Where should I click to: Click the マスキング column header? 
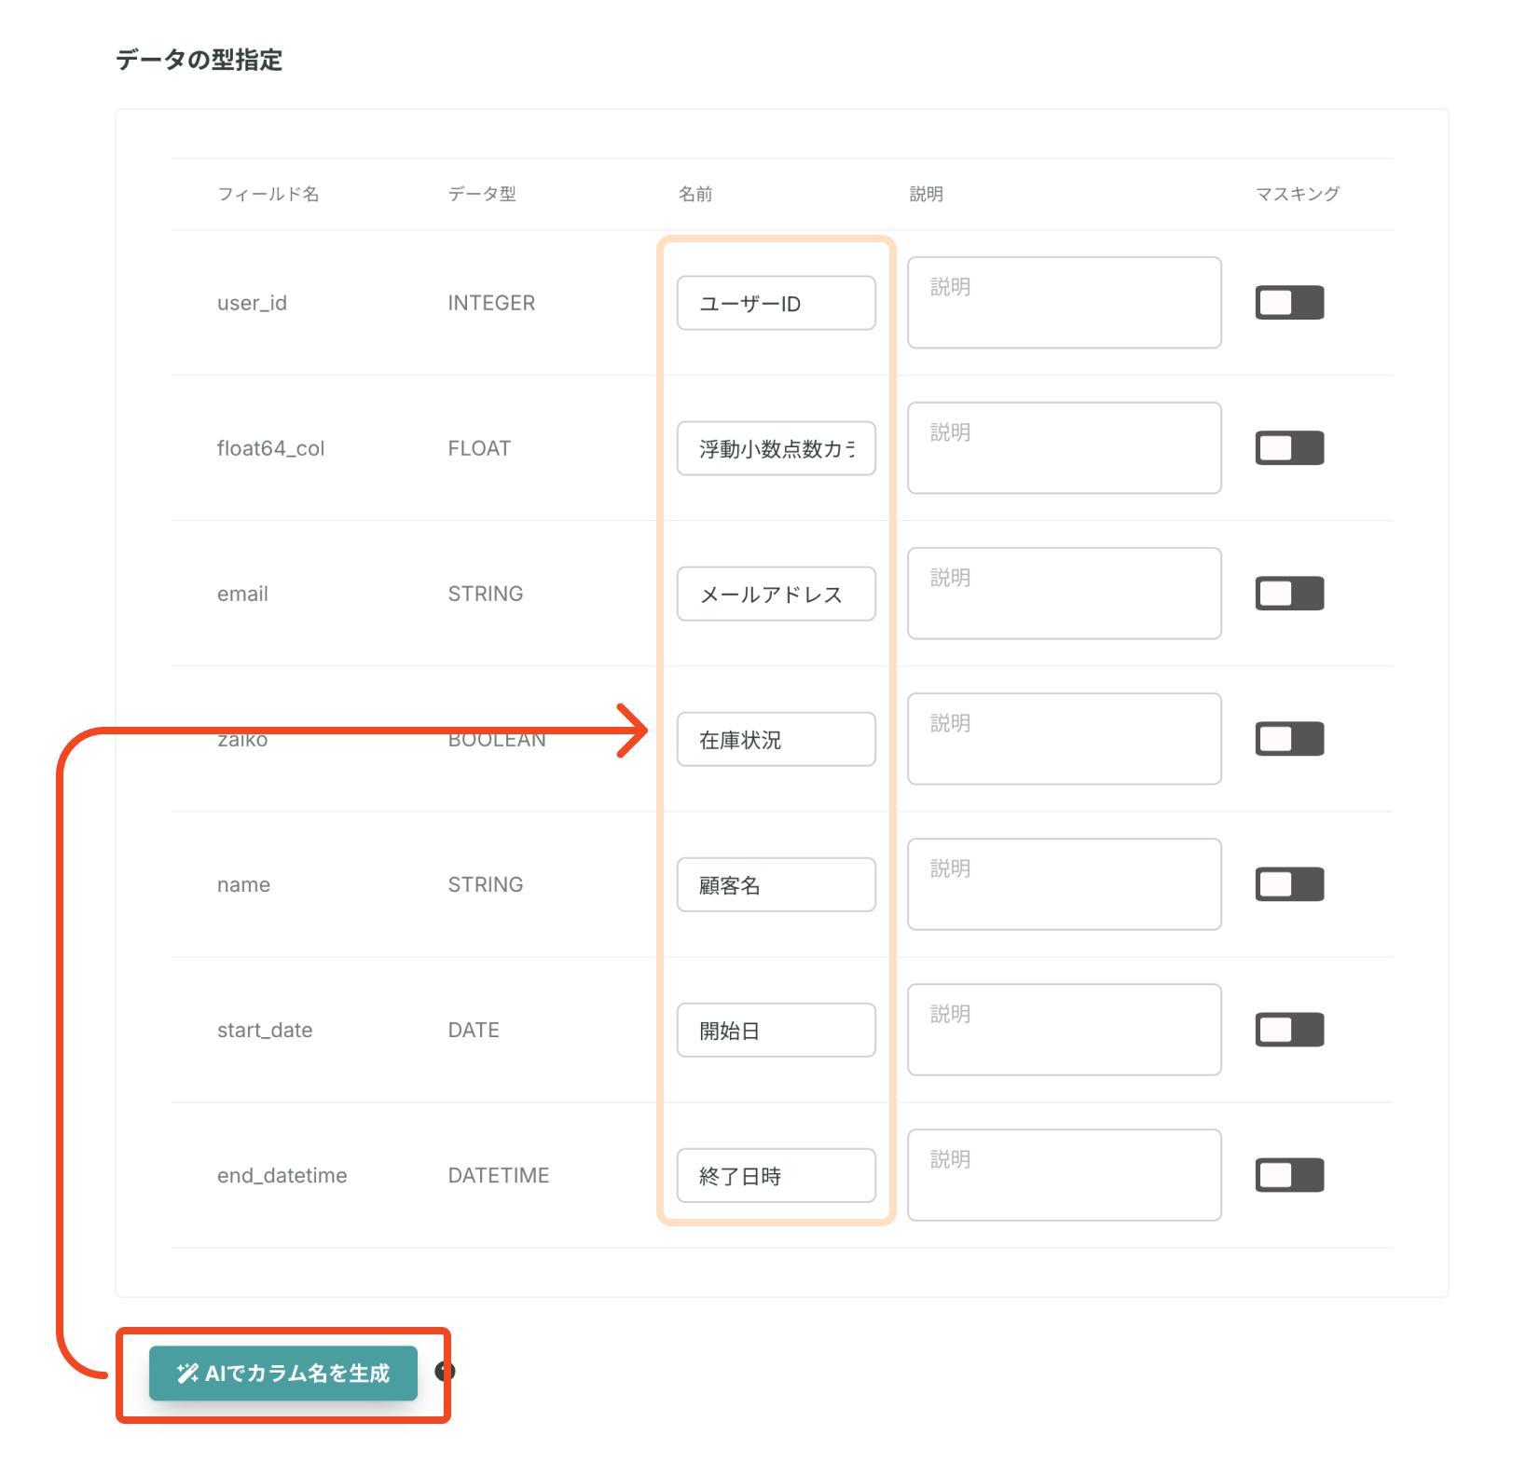[1298, 194]
